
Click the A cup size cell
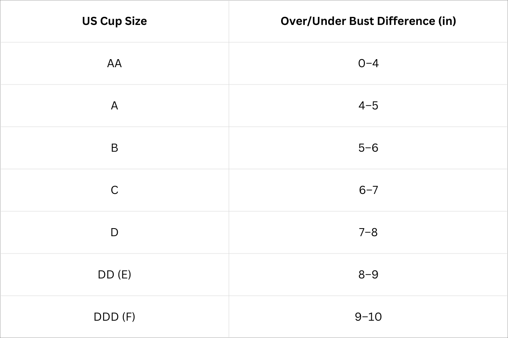click(x=114, y=106)
